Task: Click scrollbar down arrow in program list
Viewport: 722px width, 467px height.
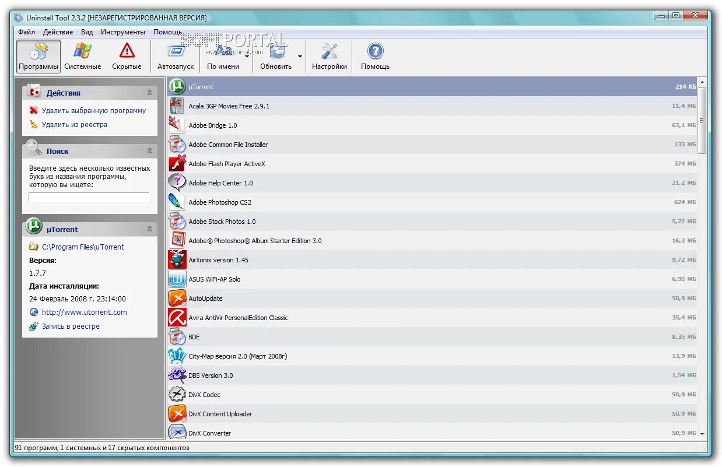Action: click(x=702, y=434)
